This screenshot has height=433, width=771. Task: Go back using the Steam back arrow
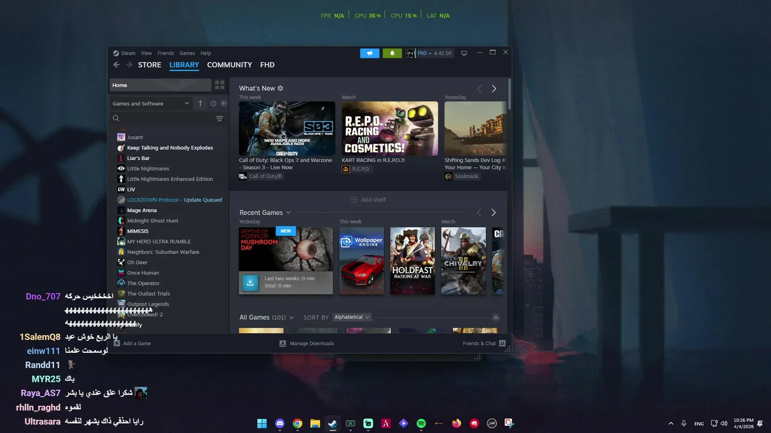pyautogui.click(x=116, y=65)
